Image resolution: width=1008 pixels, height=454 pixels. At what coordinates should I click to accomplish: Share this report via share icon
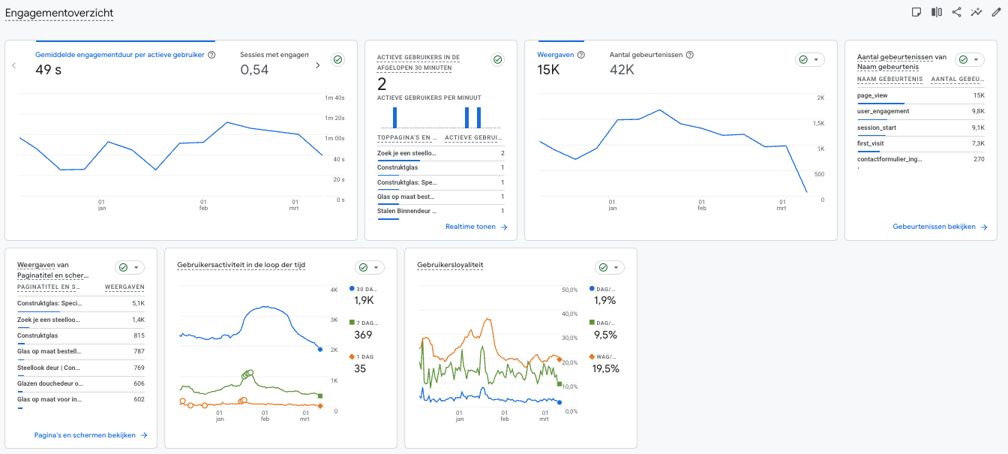click(957, 12)
